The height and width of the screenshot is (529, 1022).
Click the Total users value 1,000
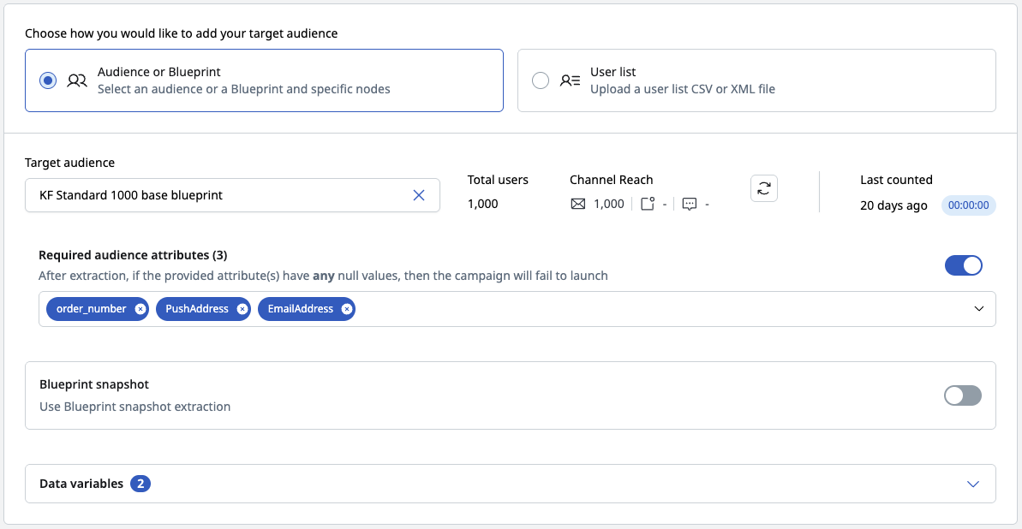(x=483, y=204)
